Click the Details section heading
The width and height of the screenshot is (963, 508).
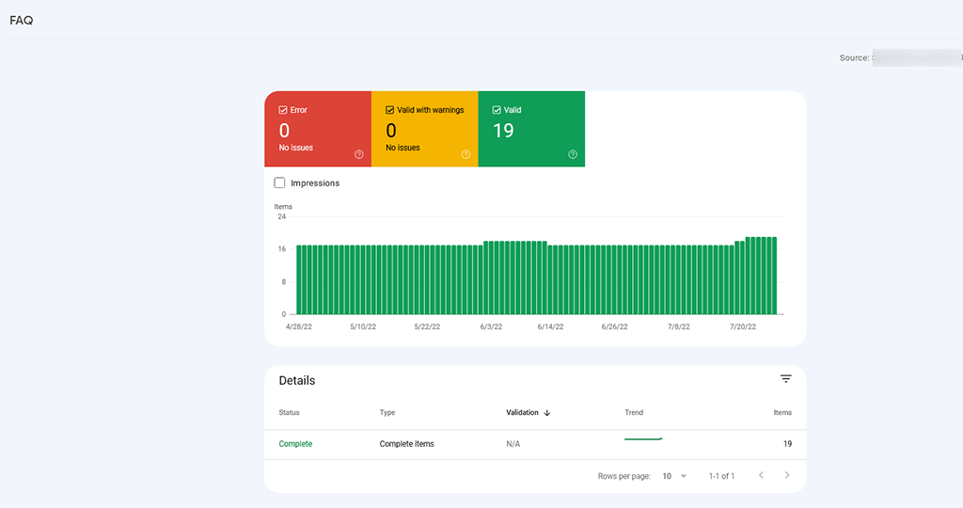tap(297, 381)
